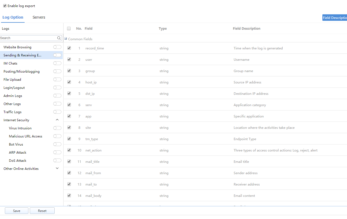
Task: Tick the select-all fields header checkbox
Action: click(x=69, y=28)
